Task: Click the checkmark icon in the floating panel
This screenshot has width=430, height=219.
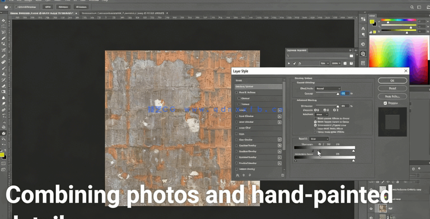Action: (x=295, y=63)
